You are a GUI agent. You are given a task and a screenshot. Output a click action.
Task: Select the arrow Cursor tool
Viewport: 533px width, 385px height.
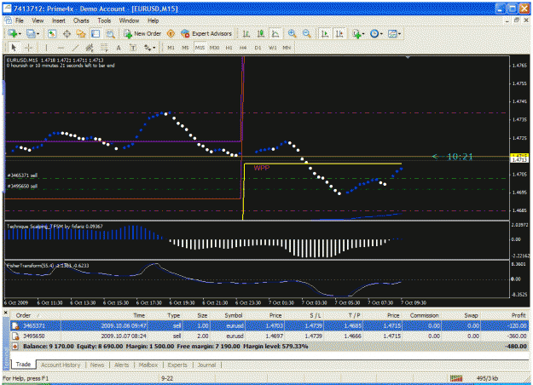pos(14,48)
